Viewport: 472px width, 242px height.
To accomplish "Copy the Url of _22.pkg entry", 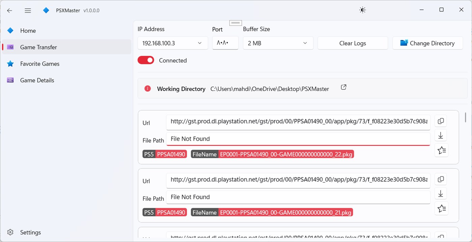I will pos(441,121).
